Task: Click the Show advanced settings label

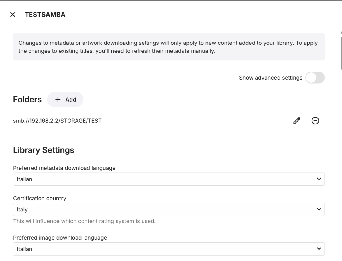Action: [x=270, y=78]
